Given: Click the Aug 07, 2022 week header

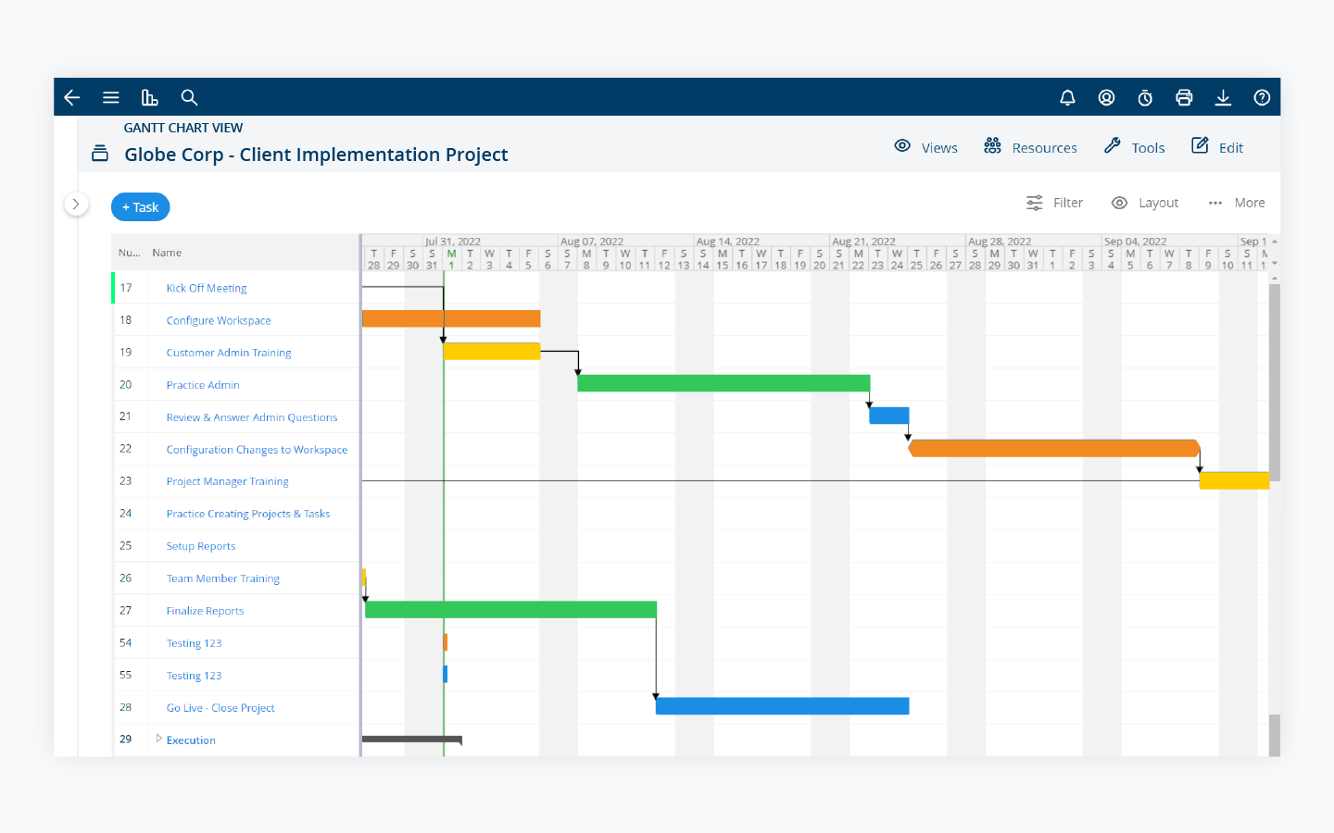Looking at the screenshot, I should (592, 242).
